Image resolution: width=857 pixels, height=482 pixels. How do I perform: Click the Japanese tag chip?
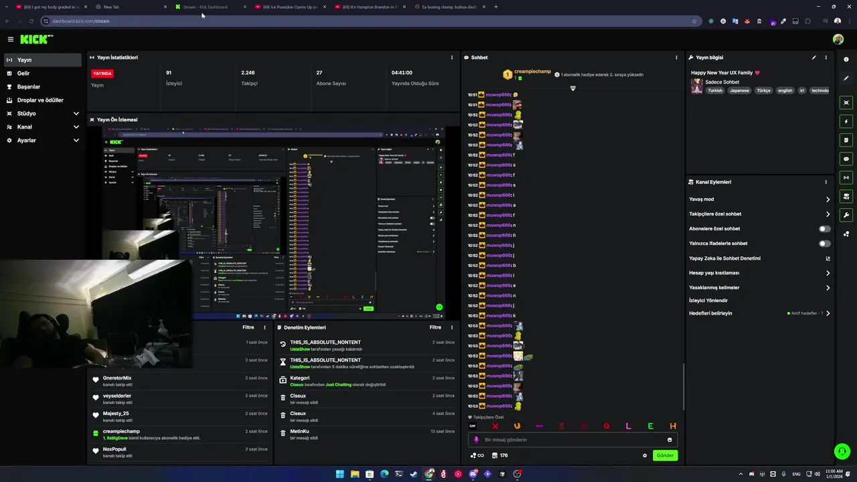click(739, 90)
